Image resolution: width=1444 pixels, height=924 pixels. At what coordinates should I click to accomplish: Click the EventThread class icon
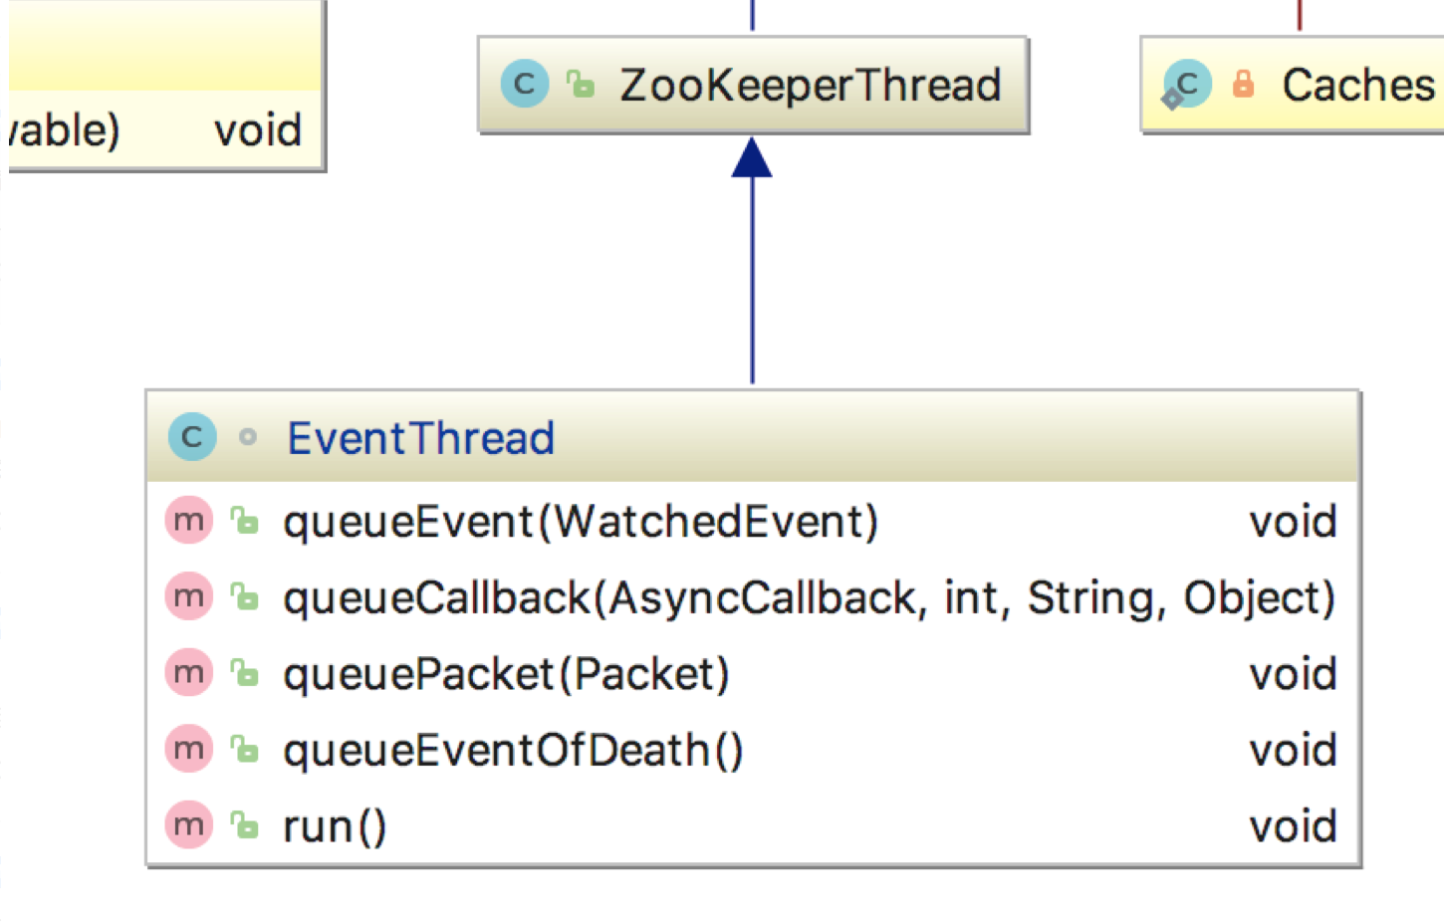pyautogui.click(x=192, y=437)
